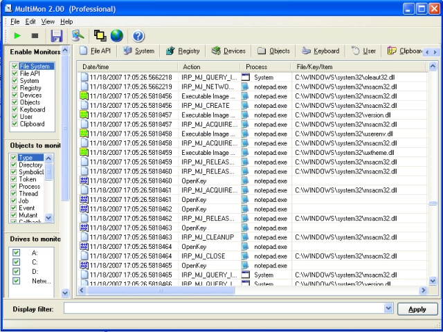Click the overlapping yellow windows toolbar icon
This screenshot has height=332, width=443.
click(100, 35)
